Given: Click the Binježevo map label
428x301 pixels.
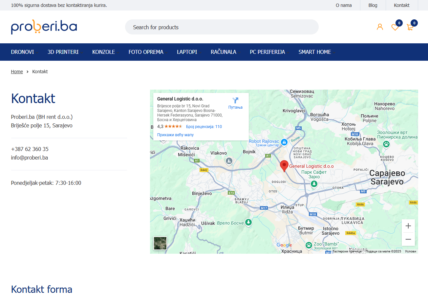Looking at the screenshot, I should (x=202, y=194).
